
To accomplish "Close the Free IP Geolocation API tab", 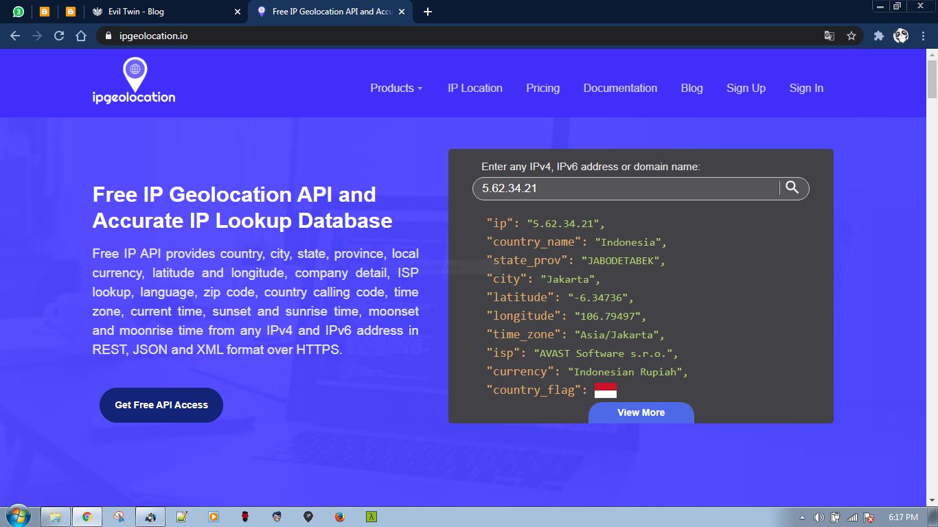I will (402, 12).
